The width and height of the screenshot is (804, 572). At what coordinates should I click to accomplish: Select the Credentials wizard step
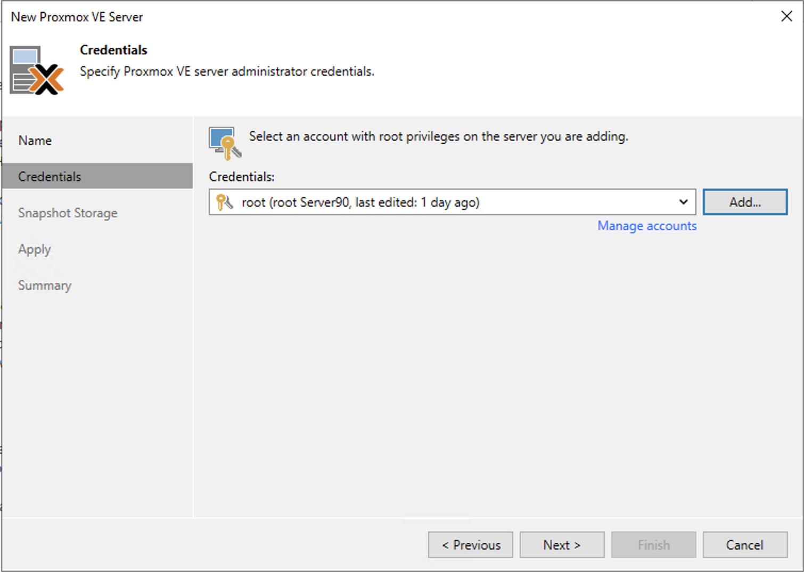(50, 177)
